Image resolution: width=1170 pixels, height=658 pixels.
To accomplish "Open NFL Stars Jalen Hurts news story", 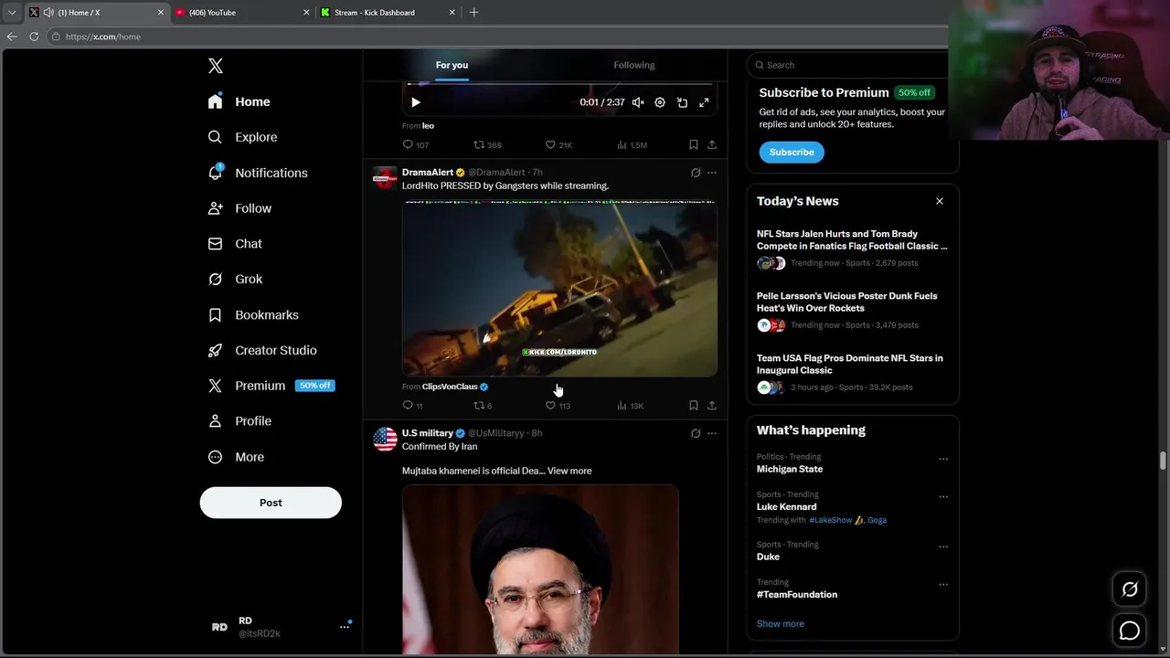I will tap(852, 249).
